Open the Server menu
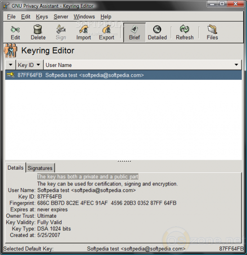Image resolution: width=247 pixels, height=255 pixels. click(61, 17)
